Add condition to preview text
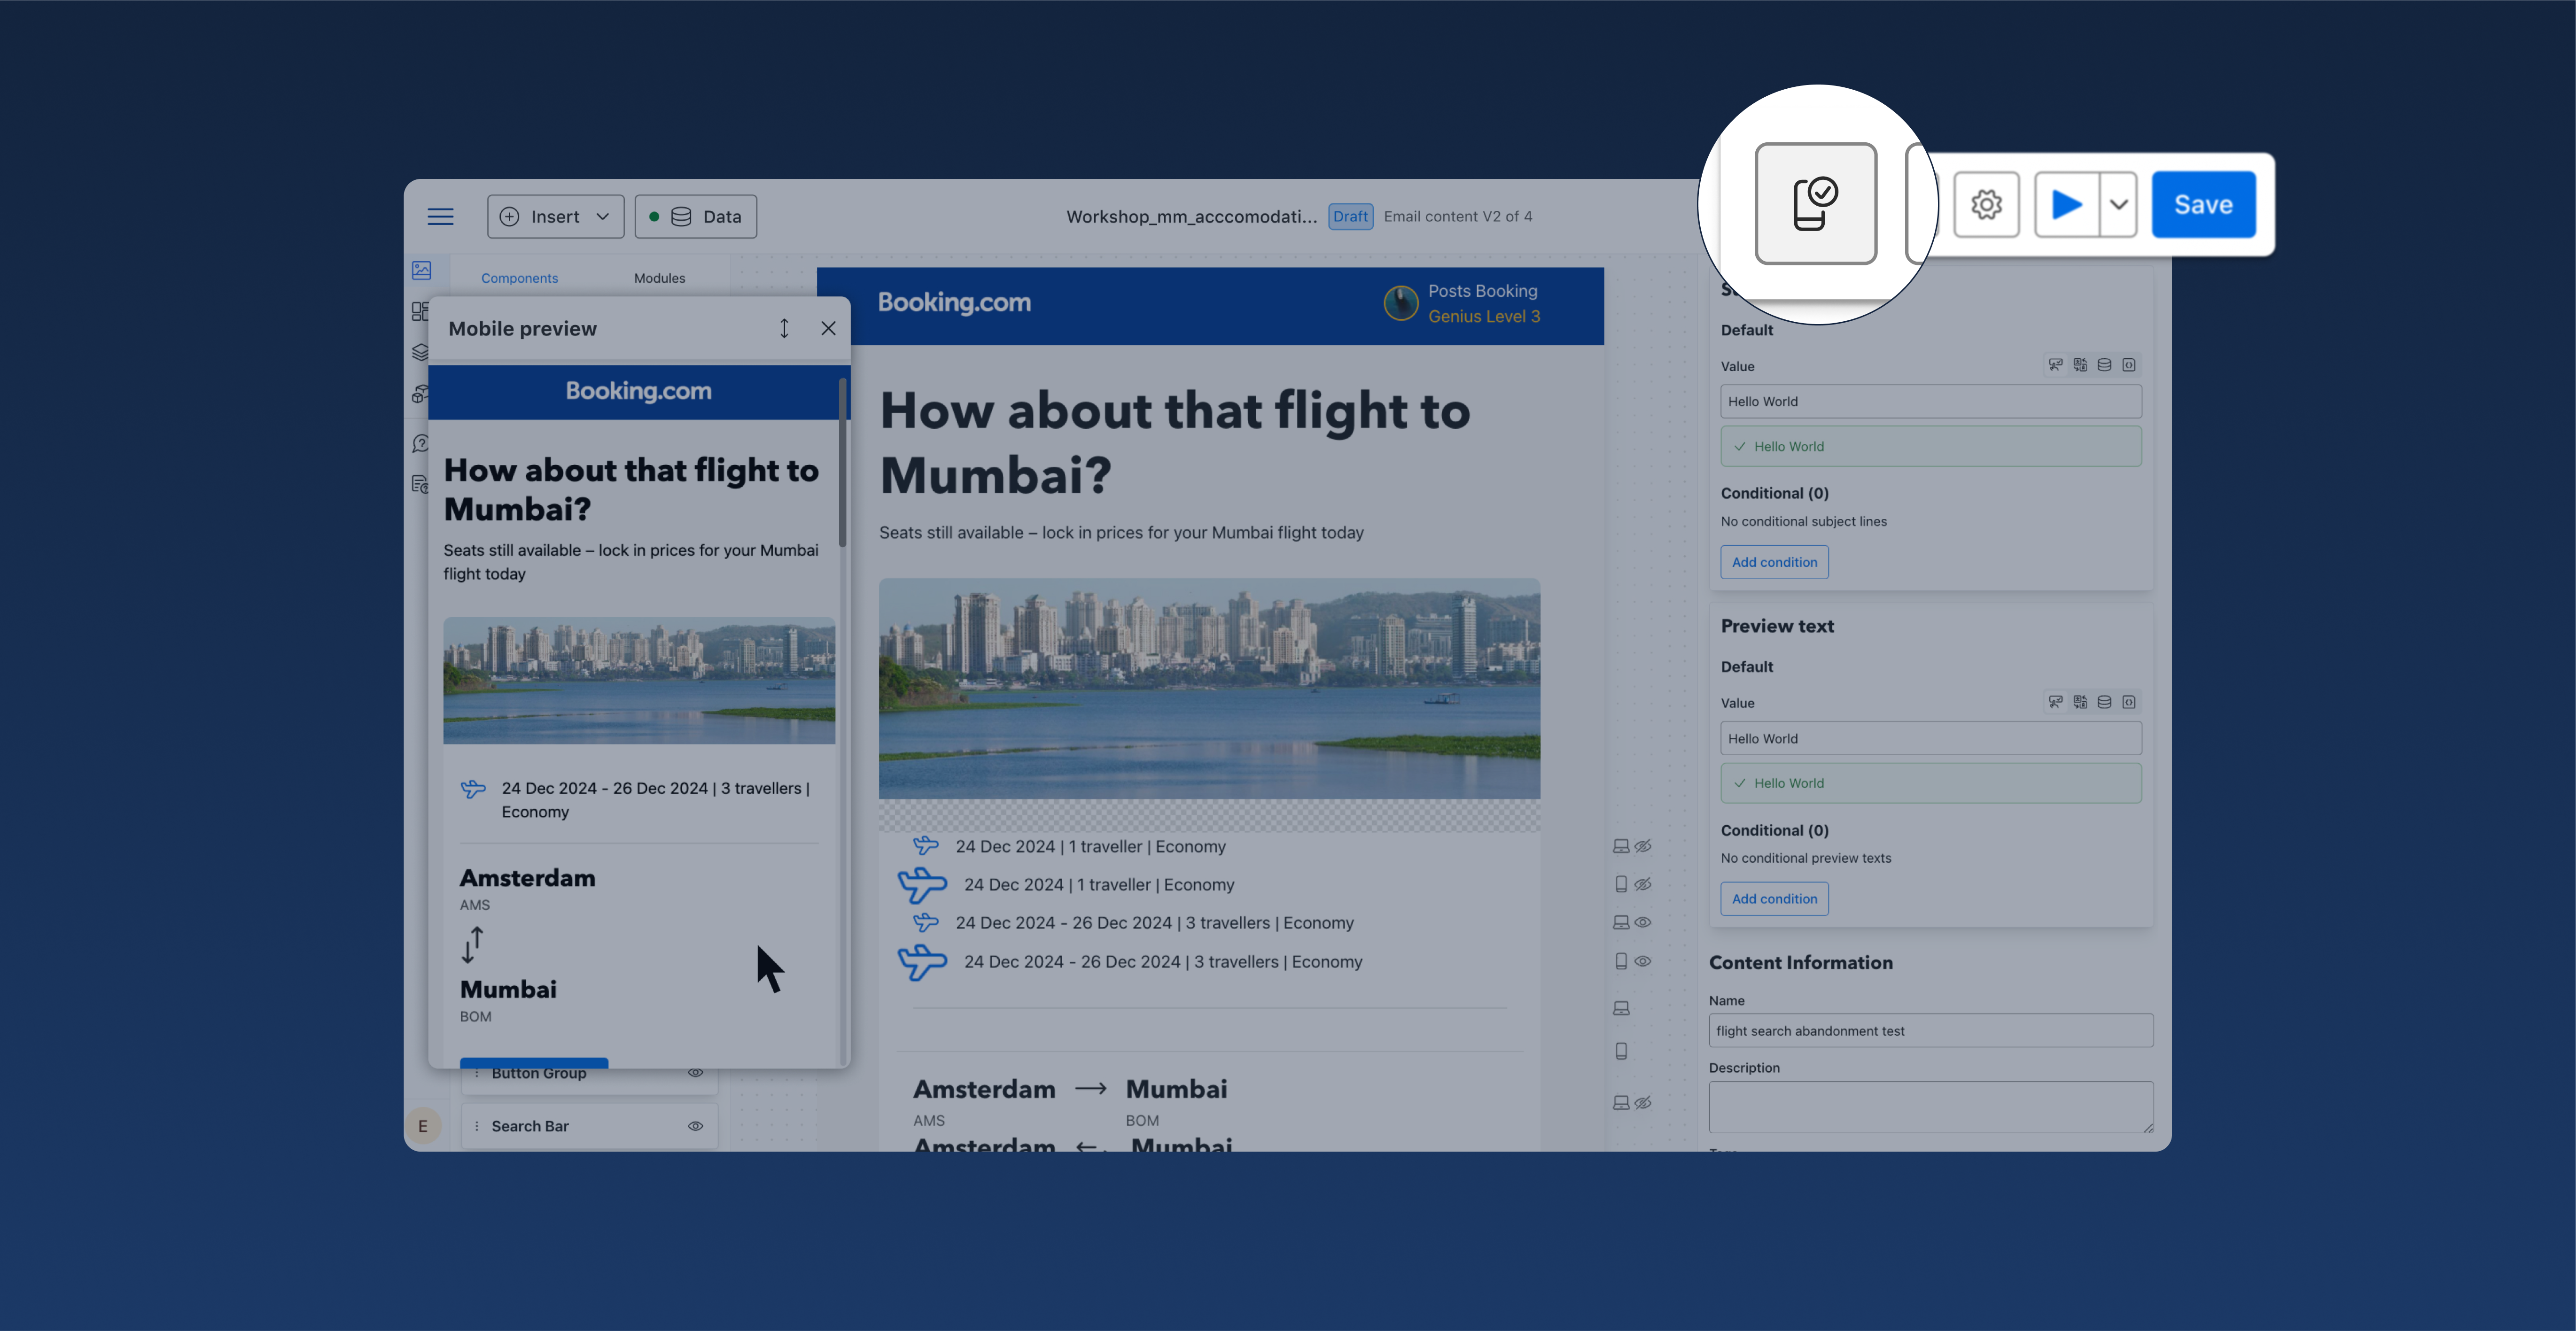The image size is (2576, 1331). [x=1774, y=899]
